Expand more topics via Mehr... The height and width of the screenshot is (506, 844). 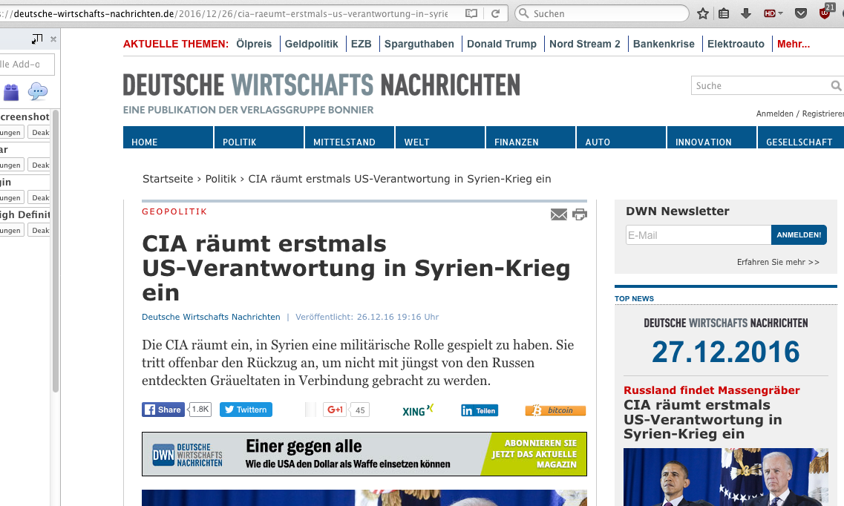(794, 44)
